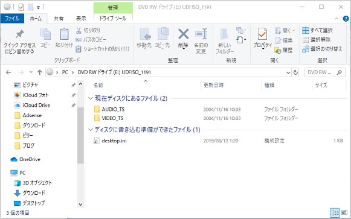Select the Cut scissors command

point(88,30)
